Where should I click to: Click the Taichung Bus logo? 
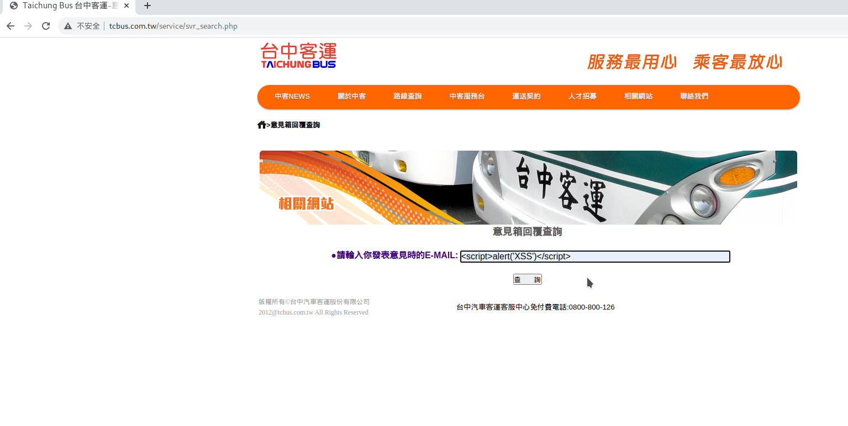click(298, 56)
